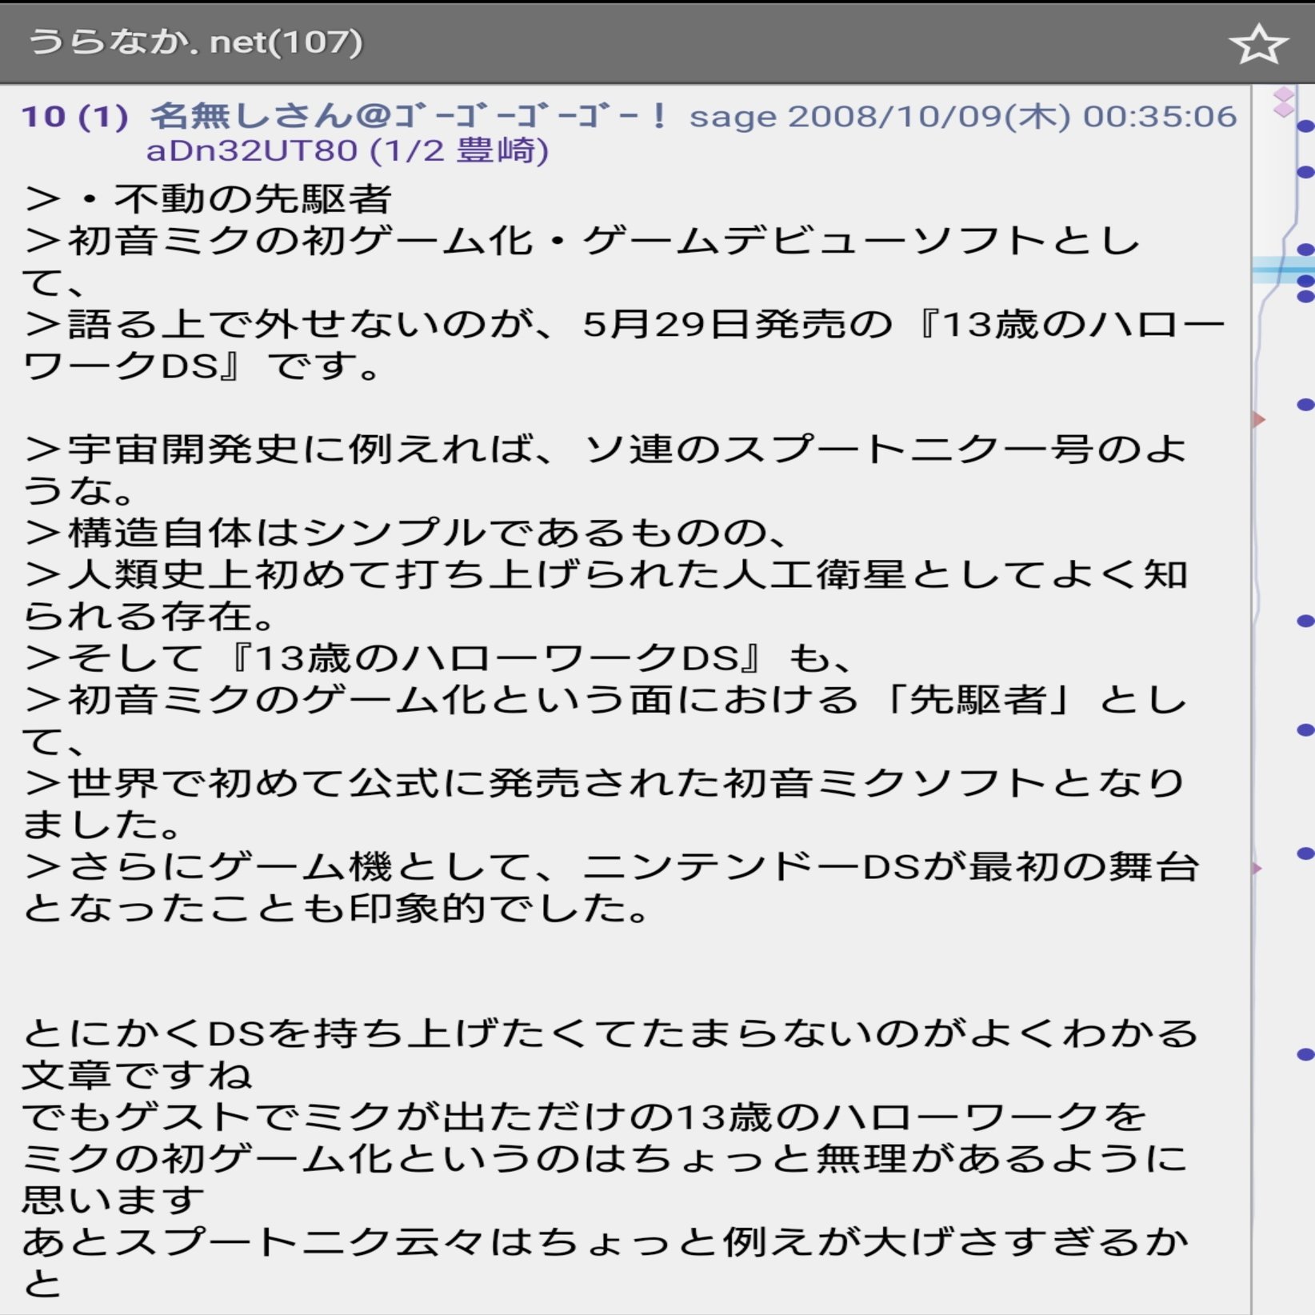The width and height of the screenshot is (1315, 1315).
Task: Click the light blue scrollbar position indicator
Action: coord(1283,270)
